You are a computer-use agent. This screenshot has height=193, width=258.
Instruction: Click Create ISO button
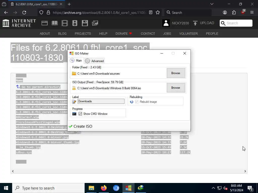(80, 126)
